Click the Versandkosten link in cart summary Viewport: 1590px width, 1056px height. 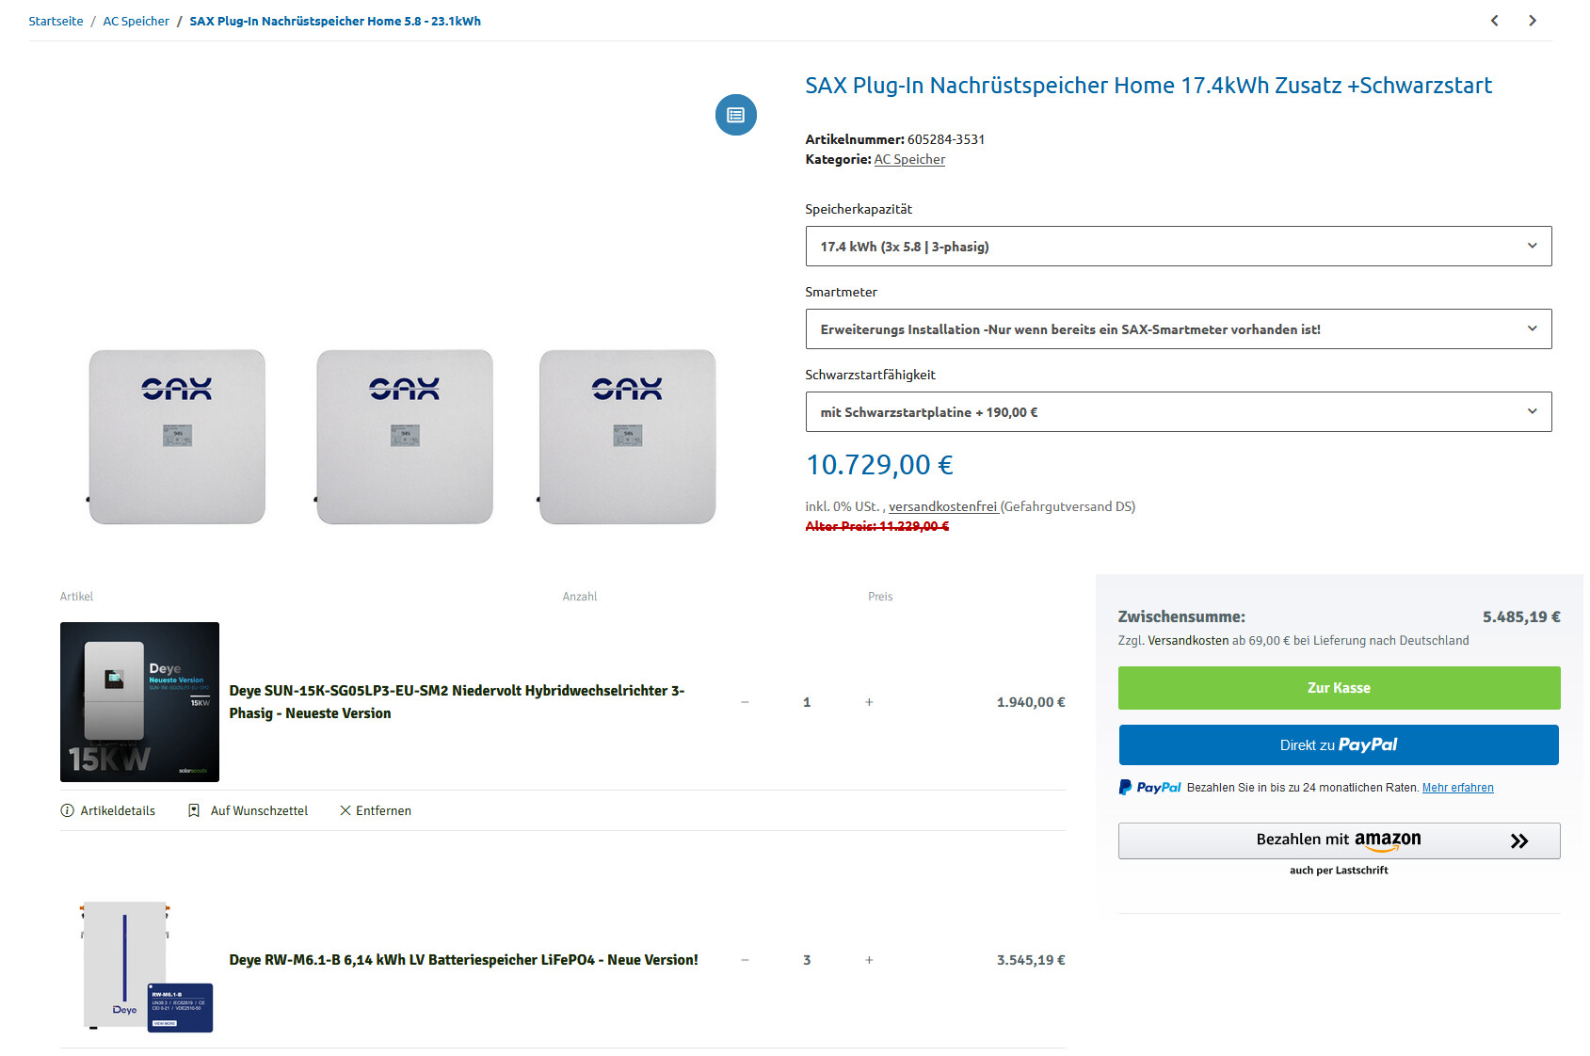pos(1188,640)
